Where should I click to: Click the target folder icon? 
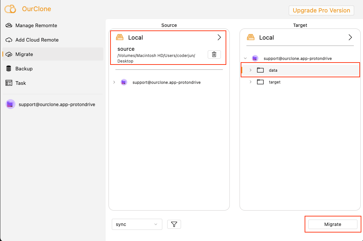click(260, 82)
